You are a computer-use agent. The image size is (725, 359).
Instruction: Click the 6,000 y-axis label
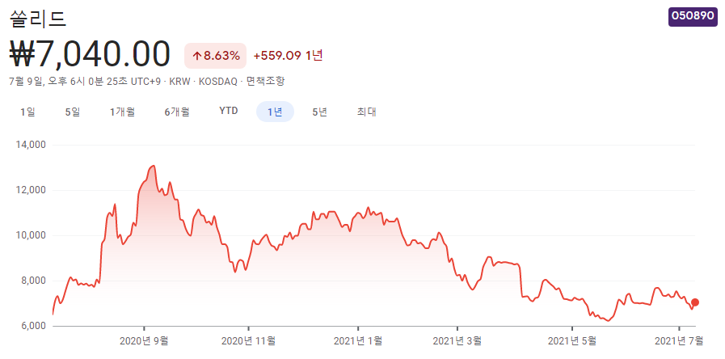pyautogui.click(x=35, y=326)
